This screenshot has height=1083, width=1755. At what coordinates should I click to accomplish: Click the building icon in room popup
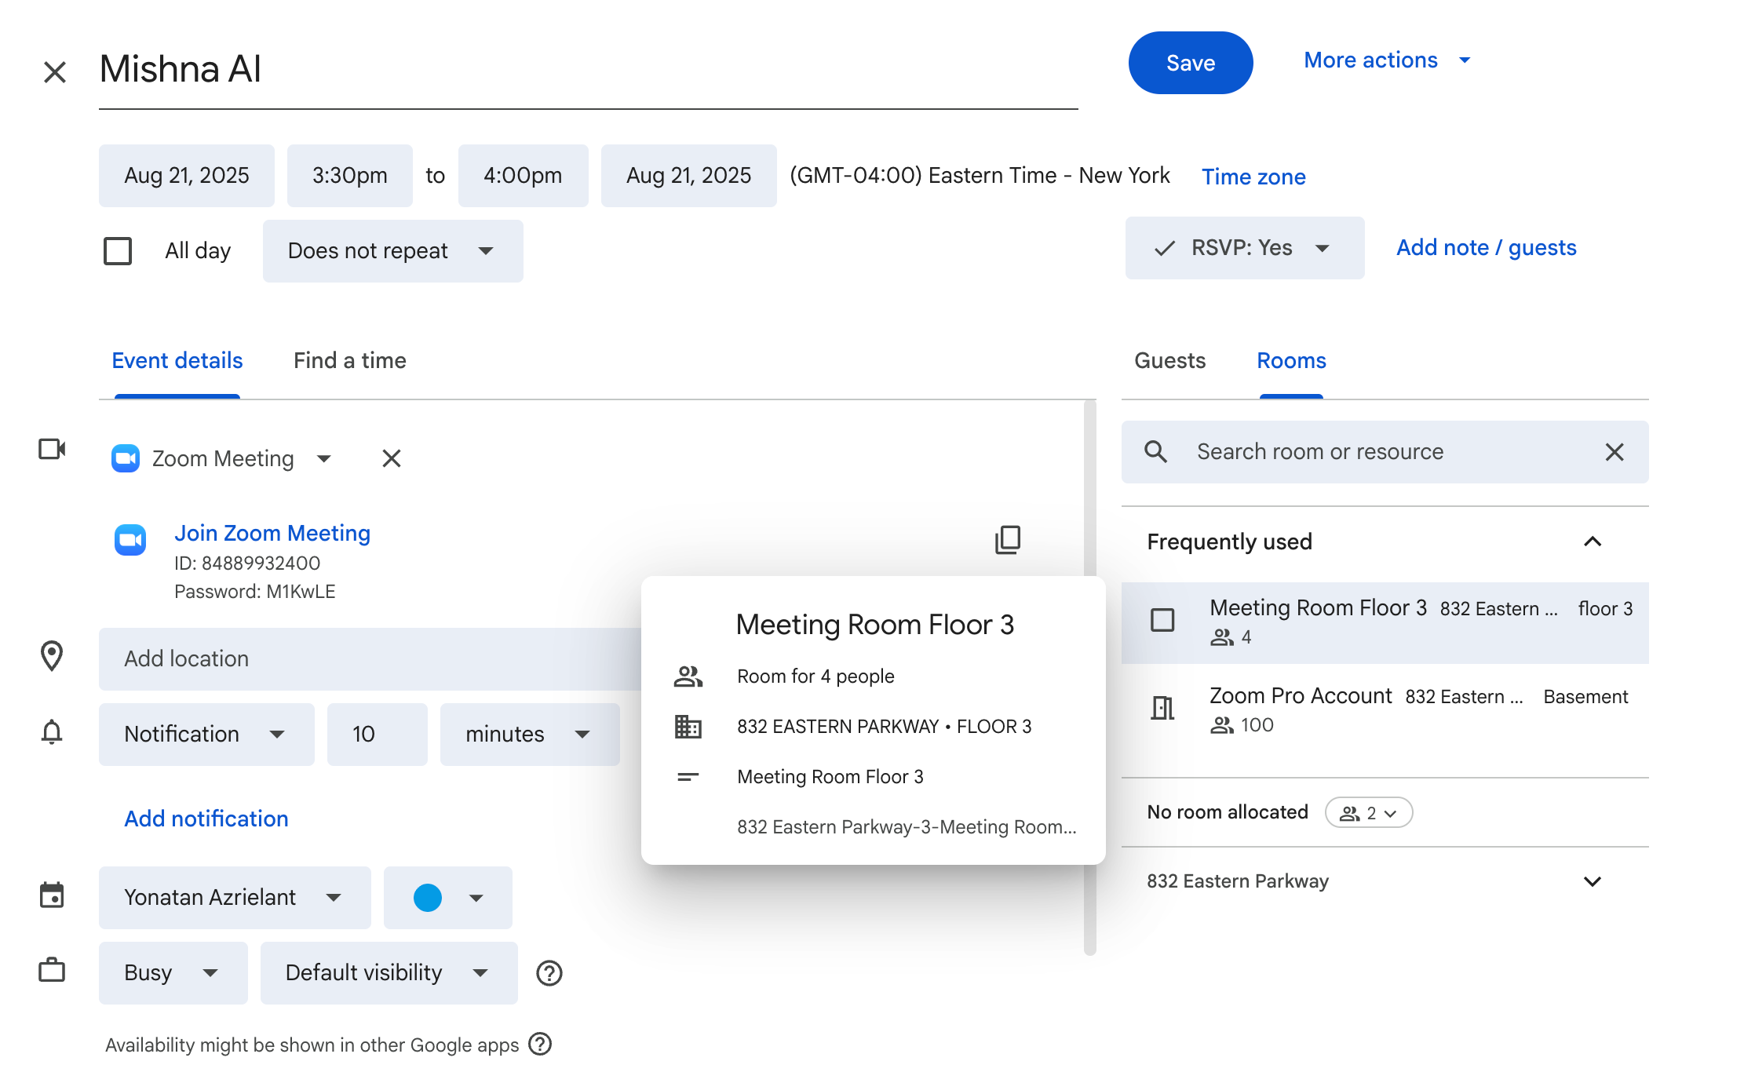688,727
